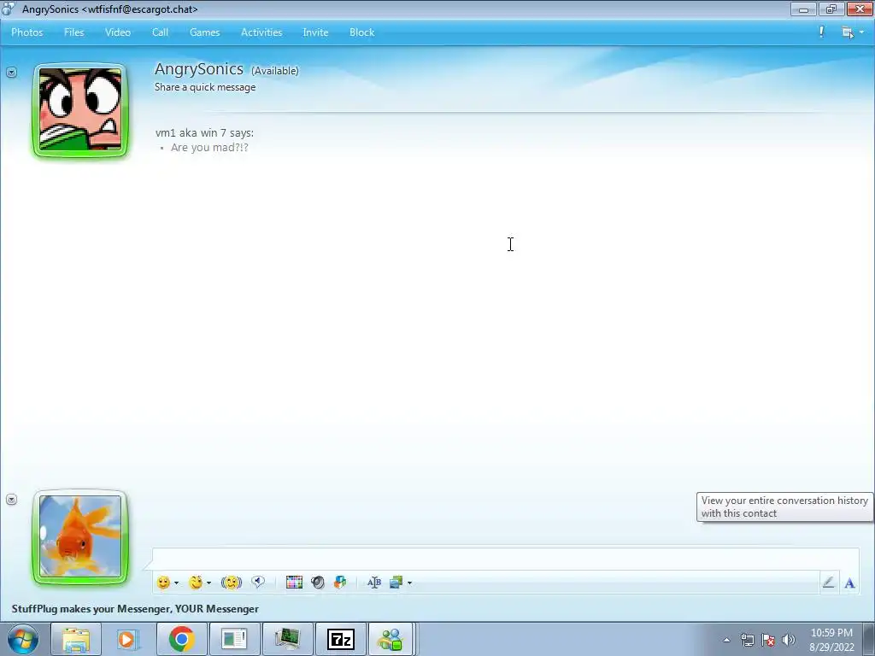The width and height of the screenshot is (875, 656).
Task: Start Video from the top bar
Action: 118,32
